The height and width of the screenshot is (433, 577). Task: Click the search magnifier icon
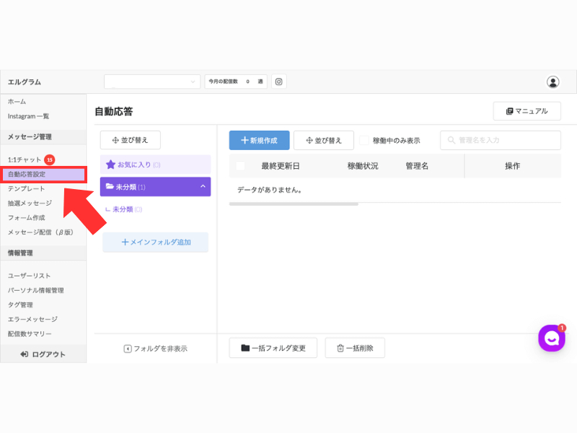(452, 140)
